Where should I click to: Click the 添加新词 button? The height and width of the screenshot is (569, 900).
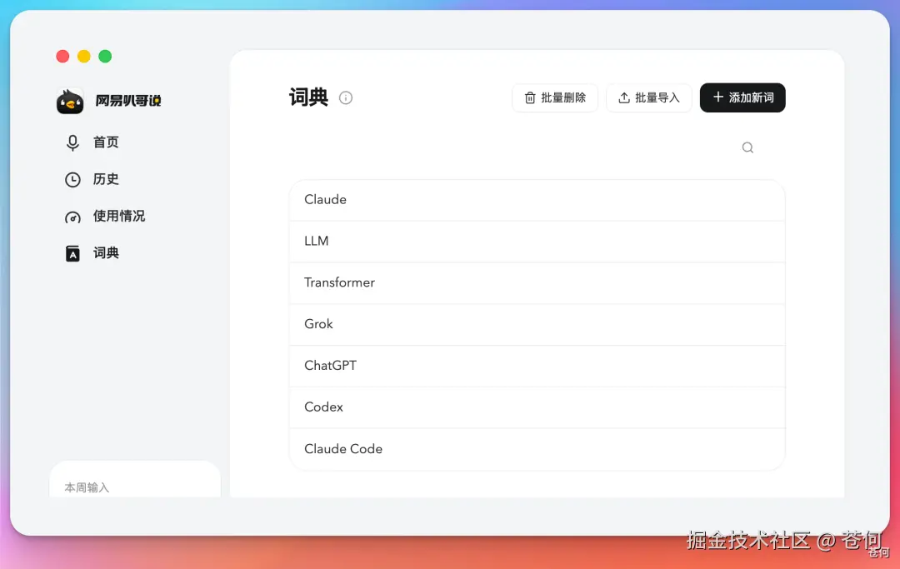[742, 97]
